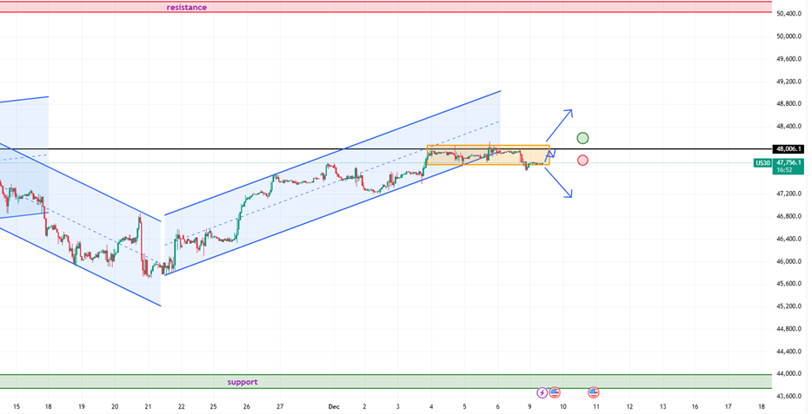The height and width of the screenshot is (414, 812).
Task: Click the "Dec" label on the time axis
Action: (331, 405)
